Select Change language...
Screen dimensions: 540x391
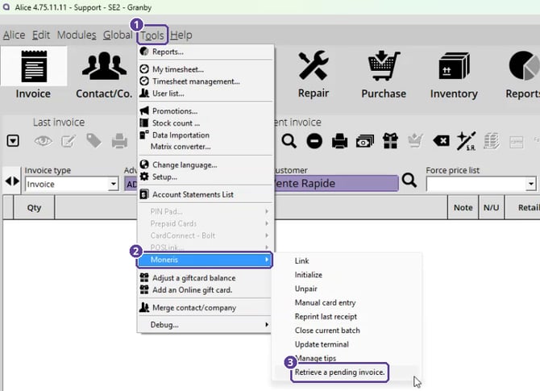206,165
